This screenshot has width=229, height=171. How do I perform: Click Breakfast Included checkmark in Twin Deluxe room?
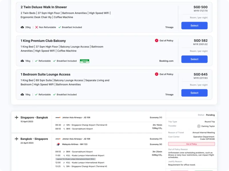click(x=60, y=27)
